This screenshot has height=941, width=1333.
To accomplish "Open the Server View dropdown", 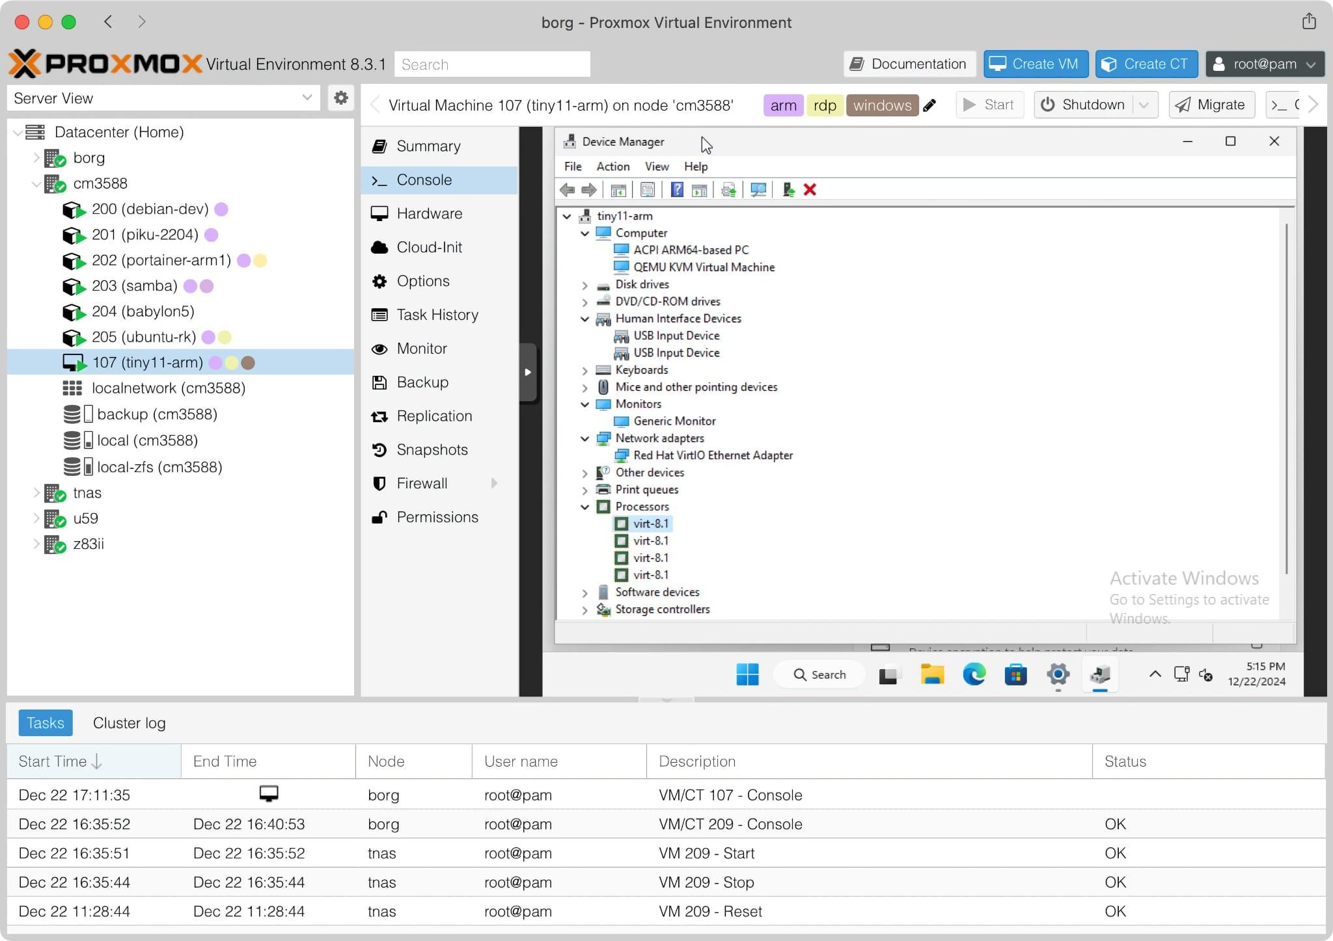I will [307, 98].
